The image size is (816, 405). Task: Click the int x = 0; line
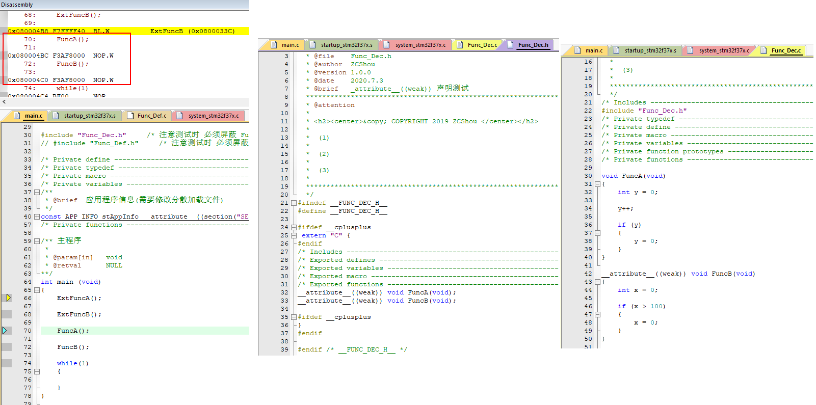coord(638,290)
